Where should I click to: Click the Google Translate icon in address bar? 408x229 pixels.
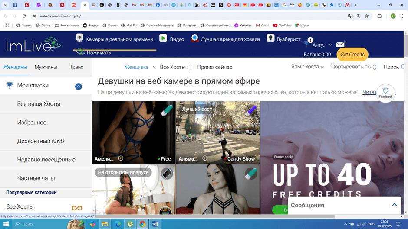(350, 16)
